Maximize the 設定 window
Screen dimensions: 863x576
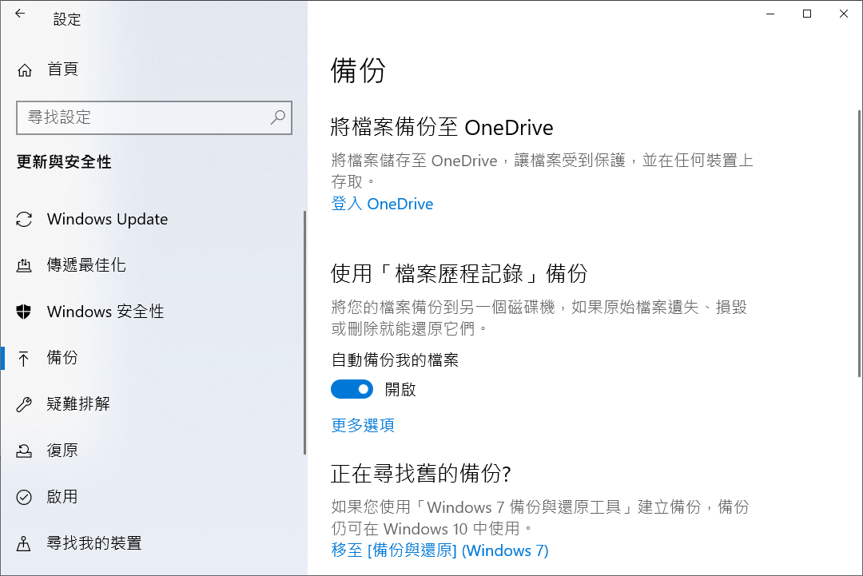[807, 14]
